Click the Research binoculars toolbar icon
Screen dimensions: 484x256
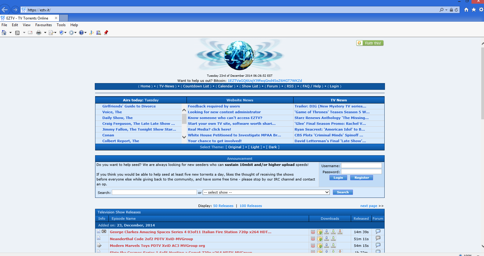point(98,33)
